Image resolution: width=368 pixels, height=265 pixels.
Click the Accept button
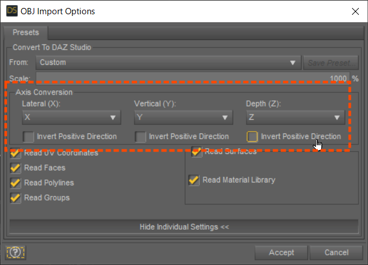pos(281,252)
